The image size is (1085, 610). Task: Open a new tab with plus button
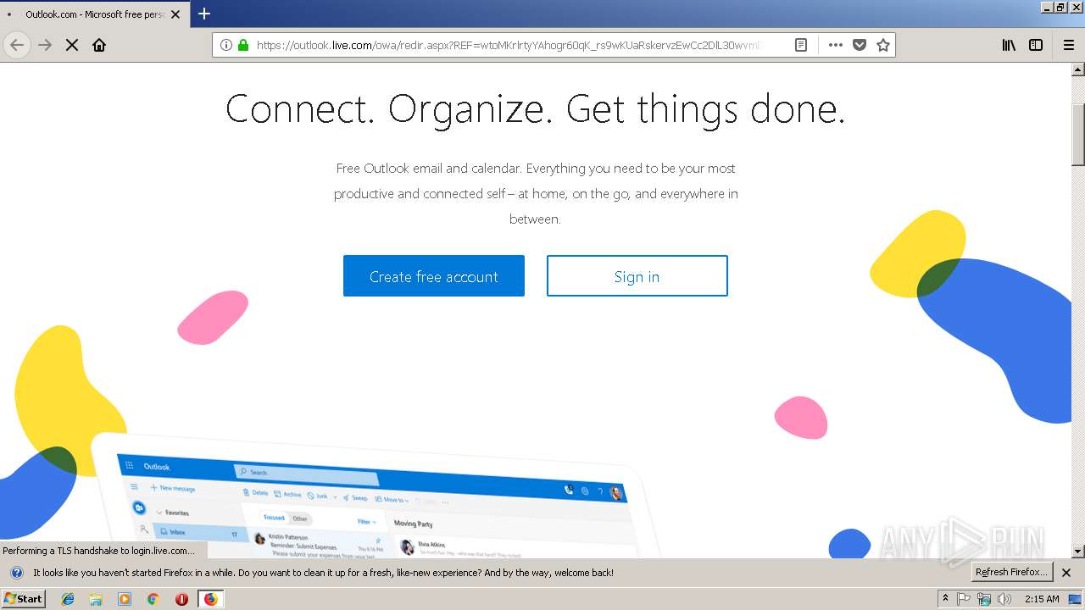[x=204, y=14]
